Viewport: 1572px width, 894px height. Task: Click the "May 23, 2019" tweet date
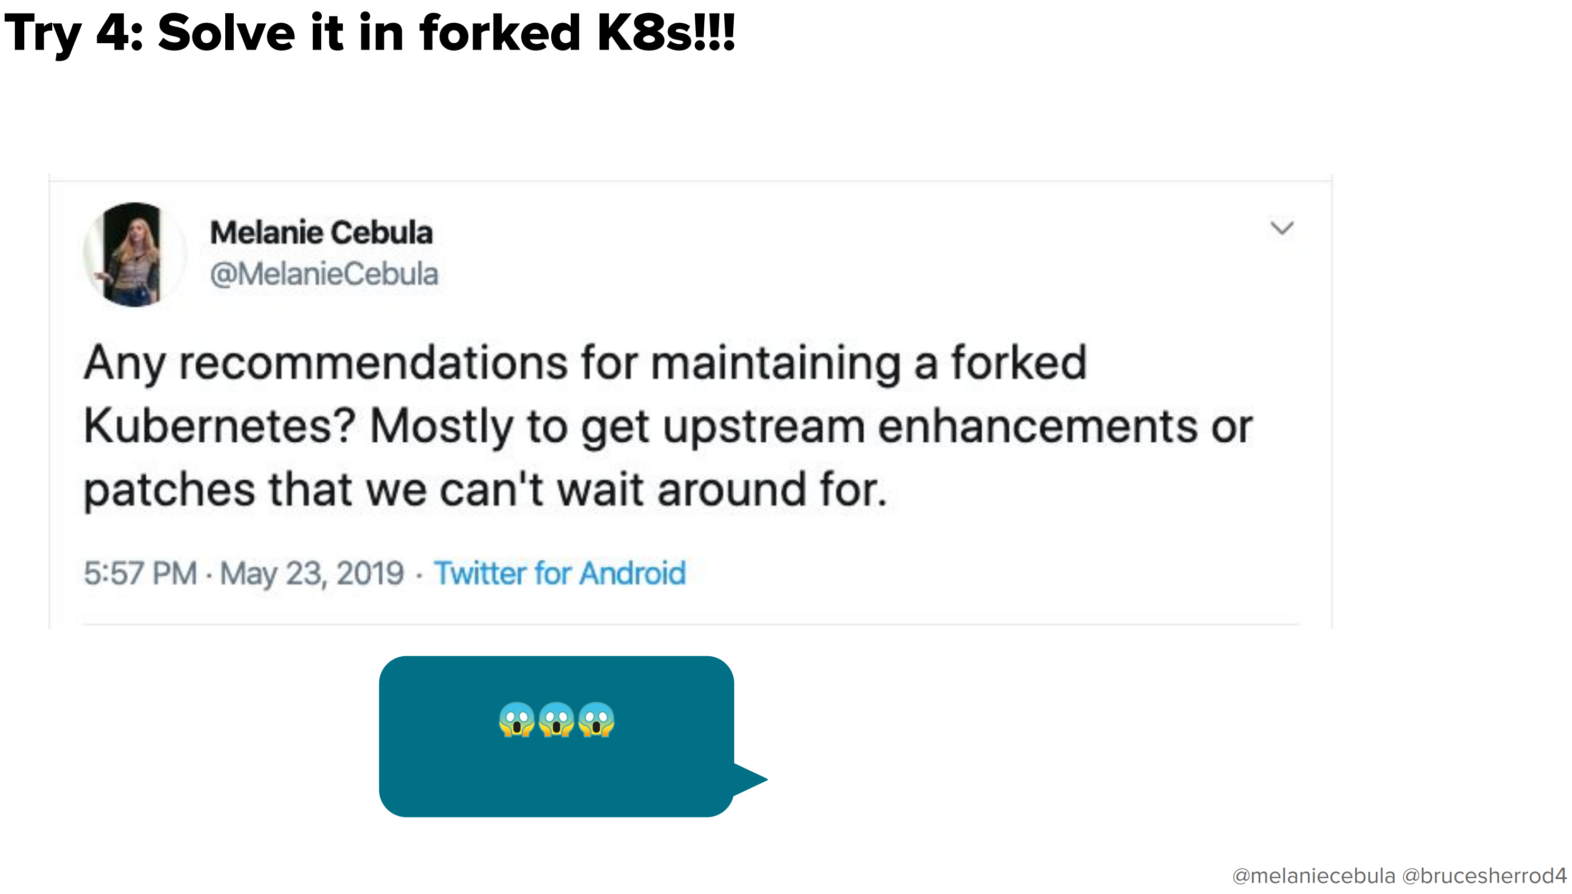[312, 574]
